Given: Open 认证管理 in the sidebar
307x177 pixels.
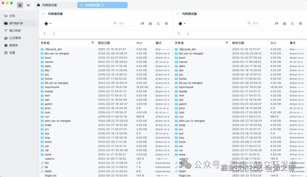Looking at the screenshot, I should tap(20, 38).
